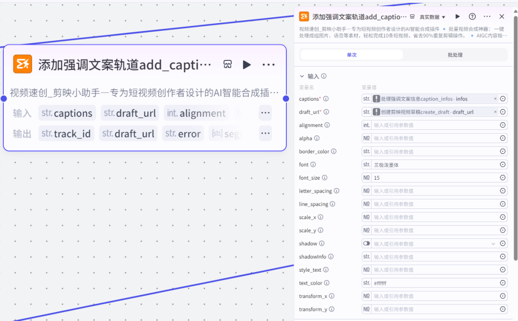Show info for the border_color parameter
The width and height of the screenshot is (518, 321).
click(334, 151)
